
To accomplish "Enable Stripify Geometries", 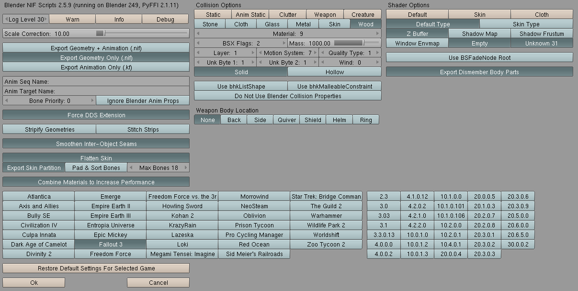I will pos(49,129).
